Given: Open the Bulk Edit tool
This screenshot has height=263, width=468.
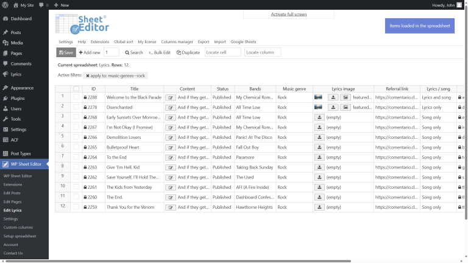Looking at the screenshot, I should [x=160, y=52].
